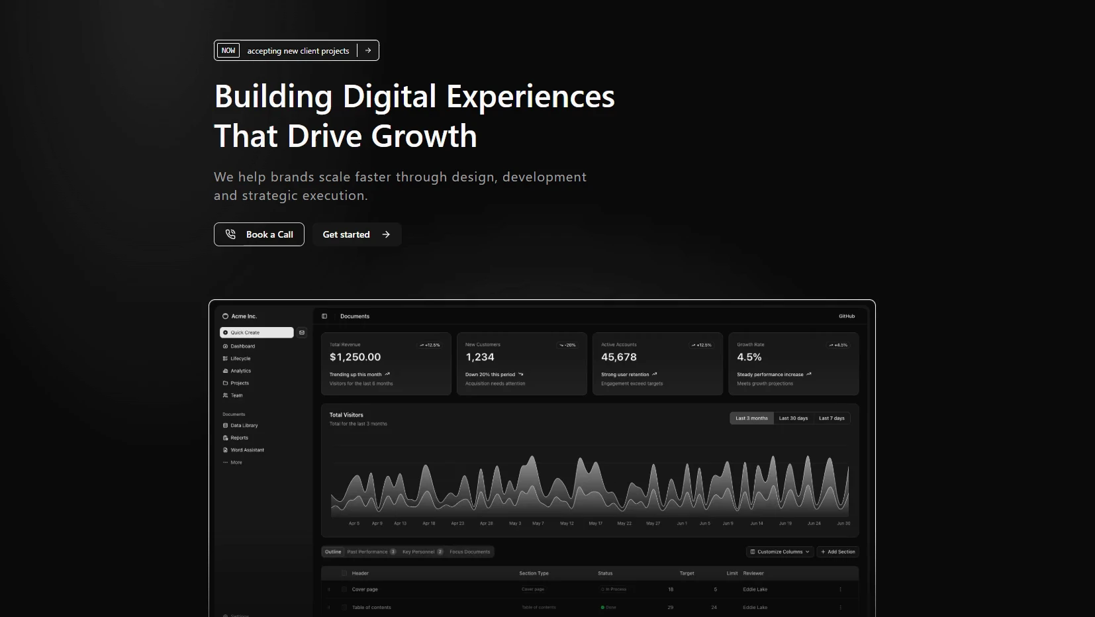
Task: Click the phone icon on Book a Call
Action: tap(230, 234)
